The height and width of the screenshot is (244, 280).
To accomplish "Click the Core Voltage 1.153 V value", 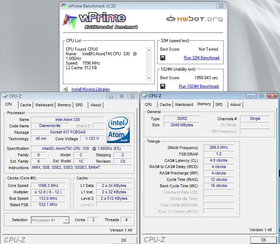I will [92, 138].
